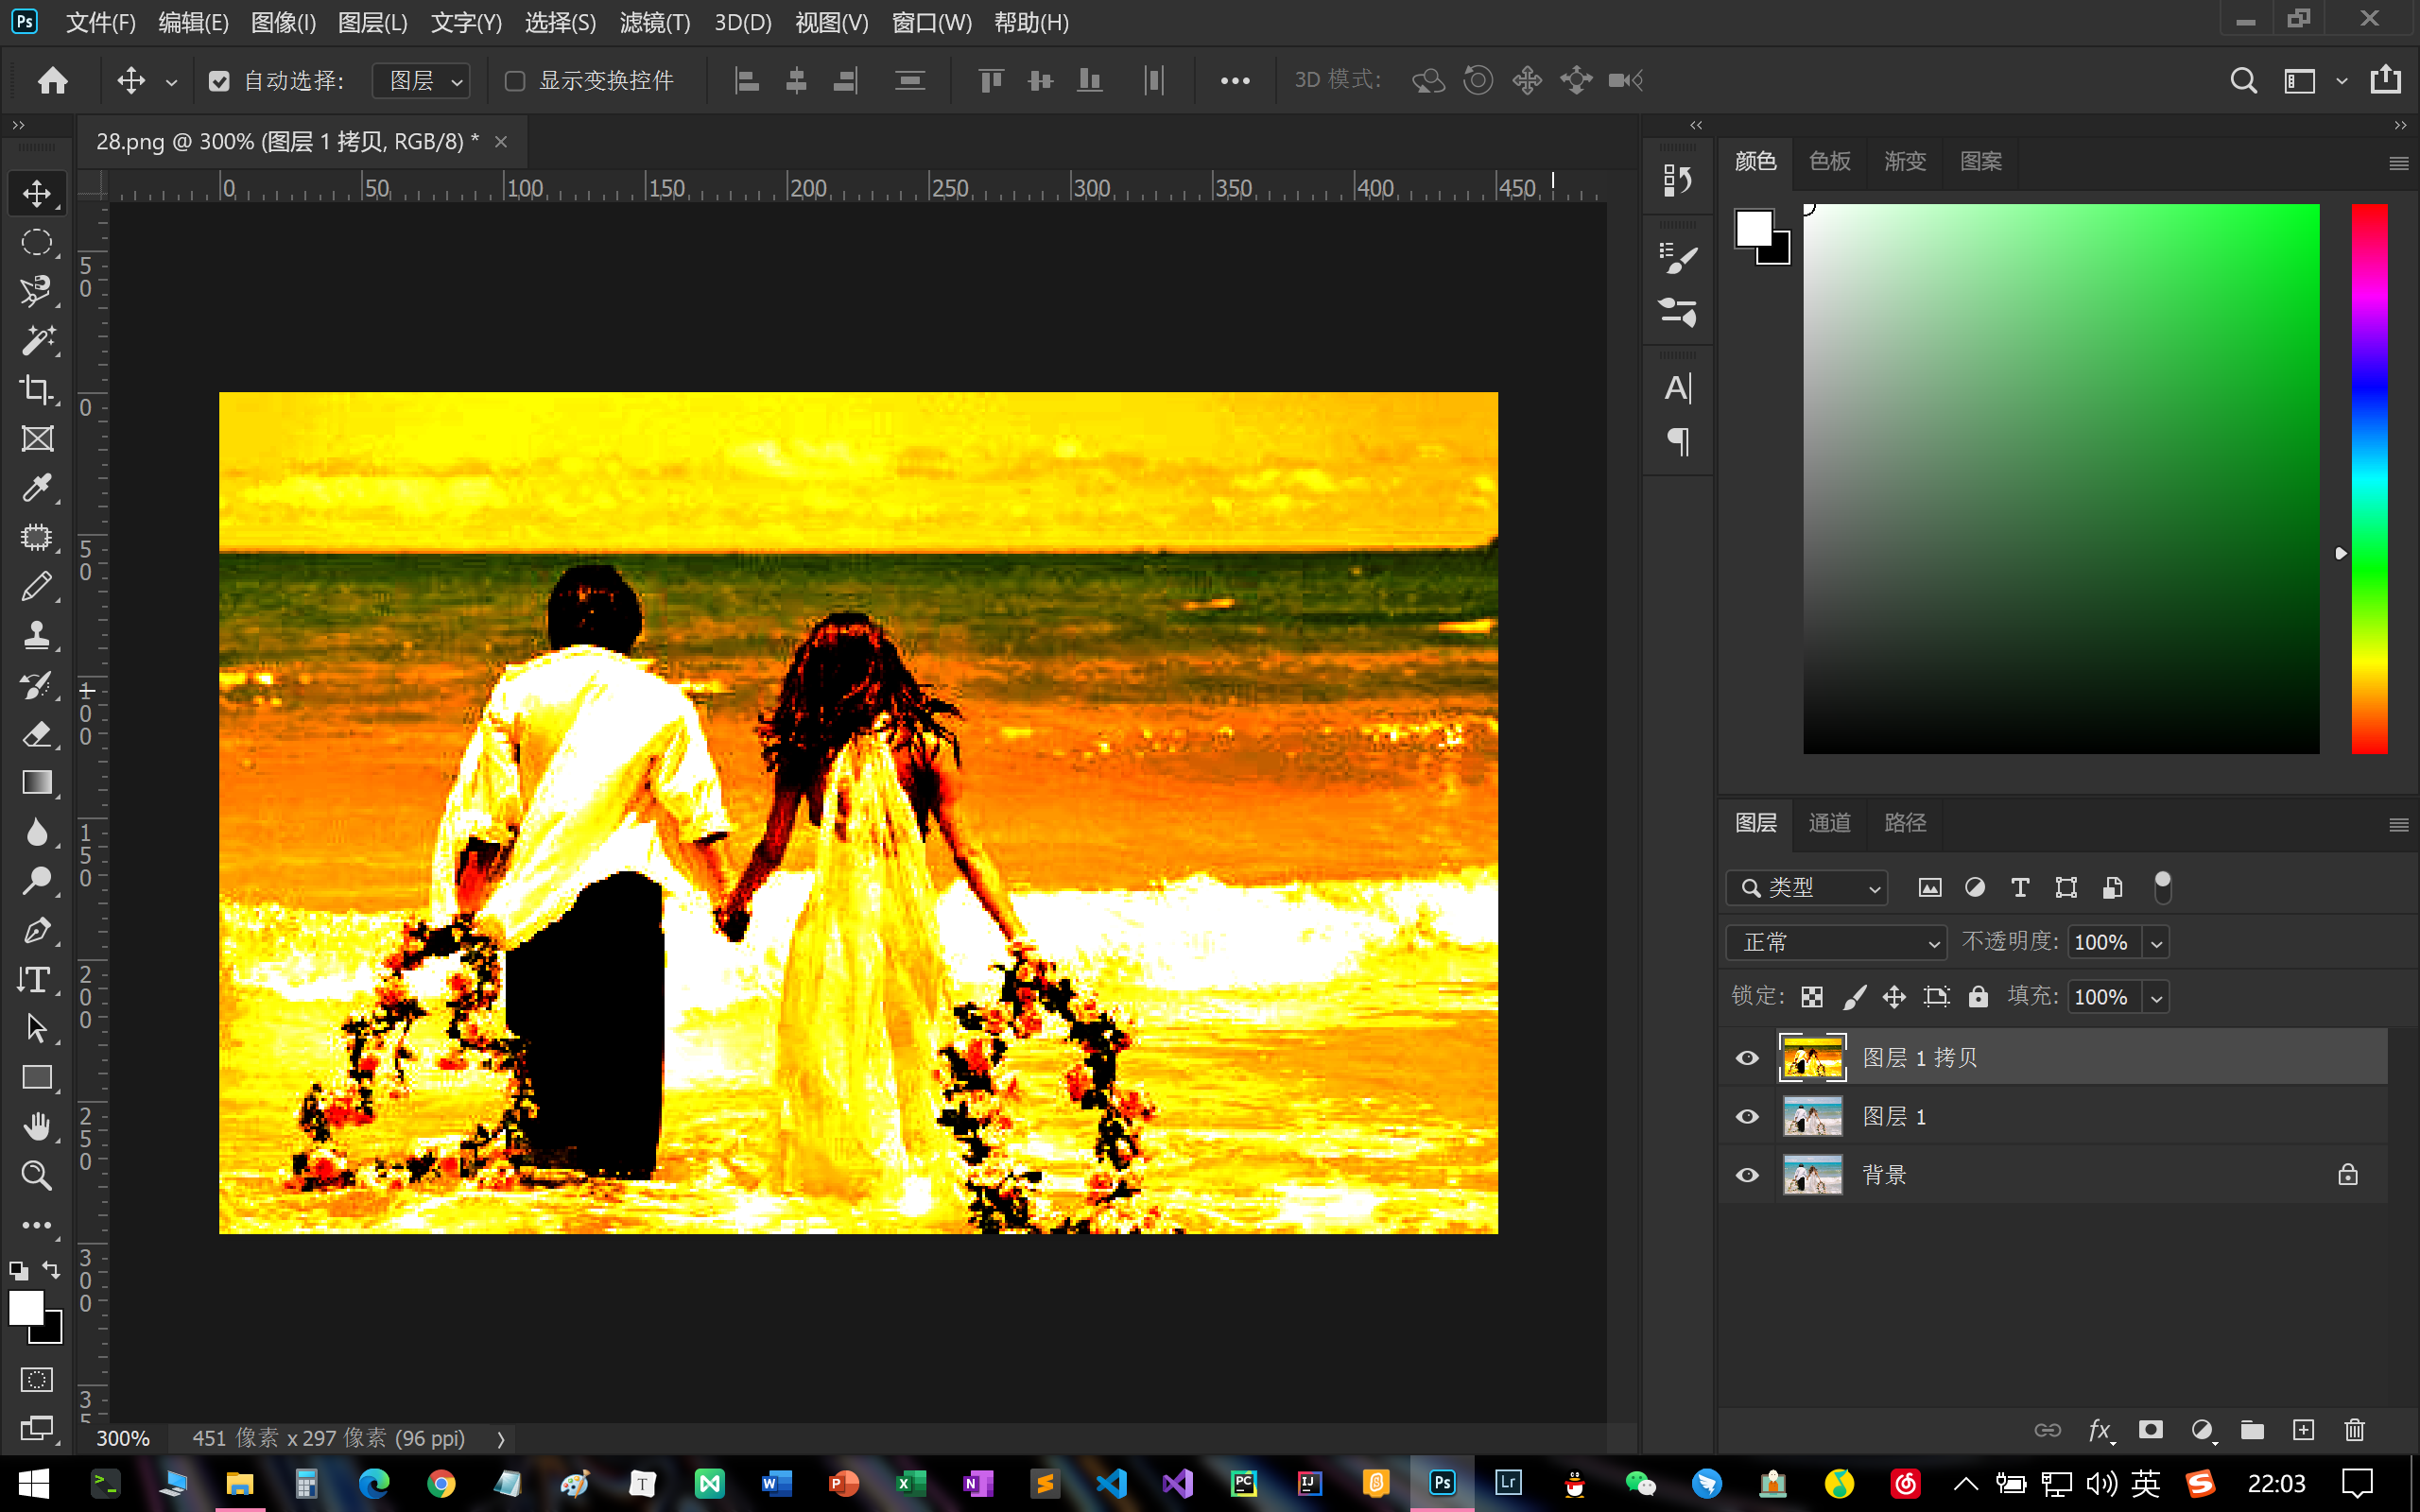2420x1512 pixels.
Task: Click more alignment options ellipsis
Action: click(1235, 81)
